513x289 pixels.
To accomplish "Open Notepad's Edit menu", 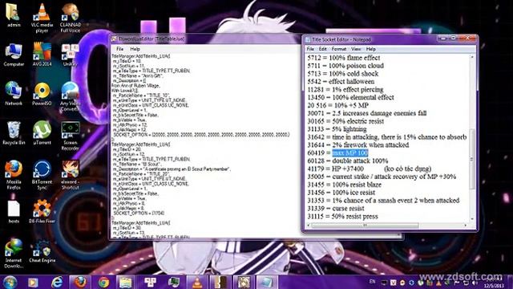I will 323,49.
